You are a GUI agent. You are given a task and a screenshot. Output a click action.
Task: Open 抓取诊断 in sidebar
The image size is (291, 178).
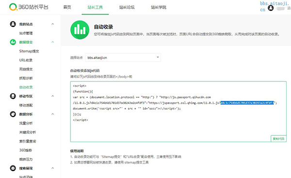point(26,78)
